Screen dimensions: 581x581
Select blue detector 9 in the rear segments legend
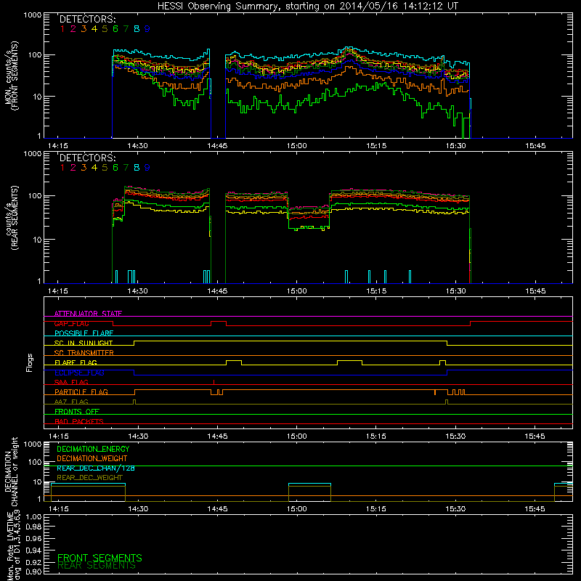(147, 168)
